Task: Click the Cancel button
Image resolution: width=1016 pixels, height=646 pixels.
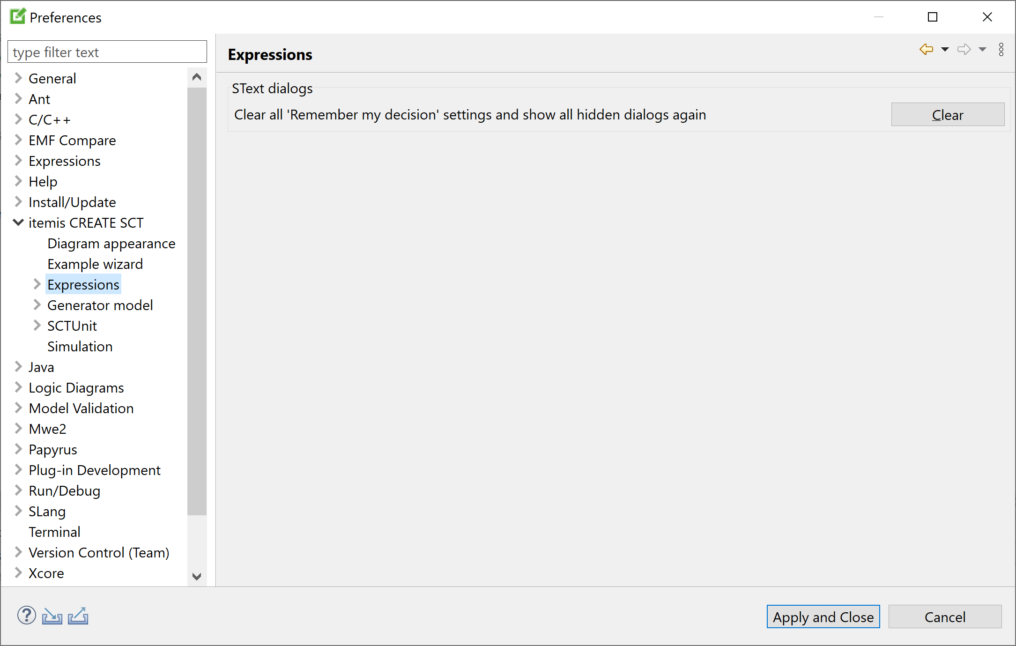Action: coord(945,617)
